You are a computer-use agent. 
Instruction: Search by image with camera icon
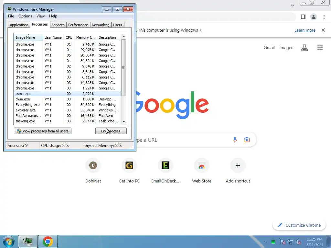pyautogui.click(x=247, y=139)
